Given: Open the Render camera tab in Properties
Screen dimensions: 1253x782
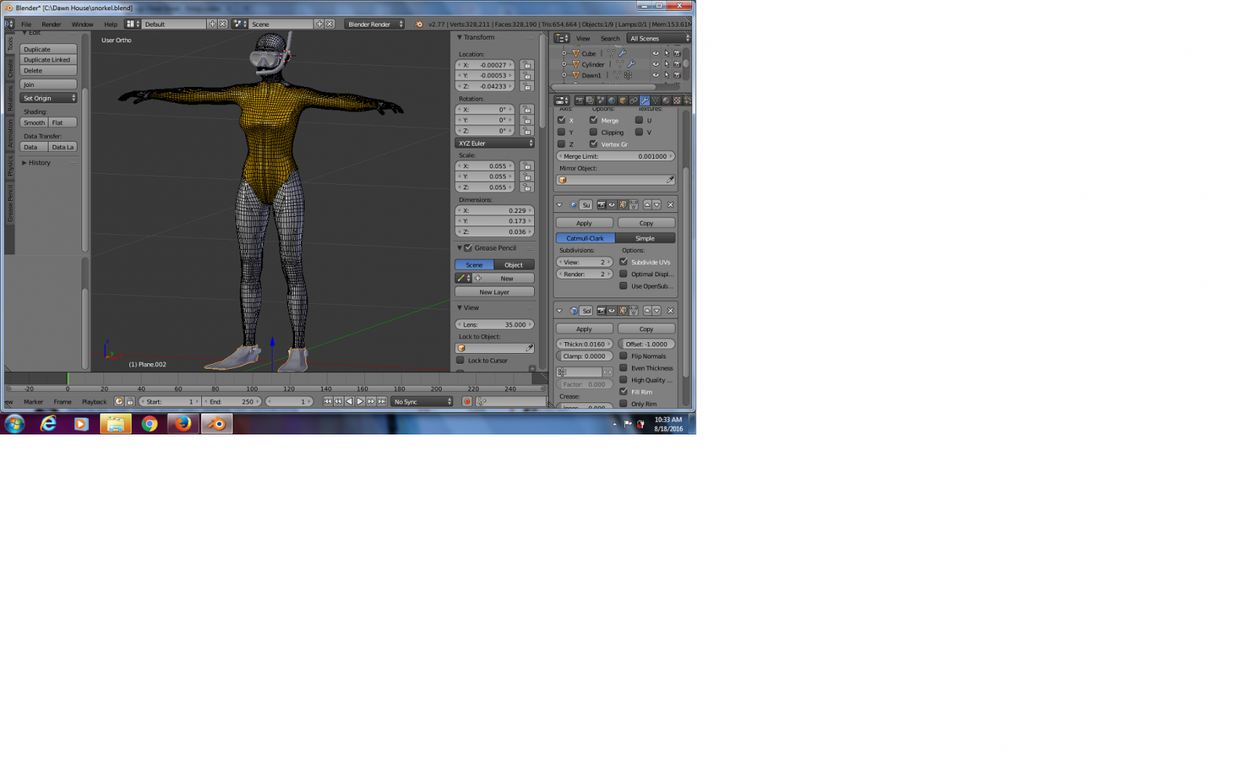Looking at the screenshot, I should [580, 100].
